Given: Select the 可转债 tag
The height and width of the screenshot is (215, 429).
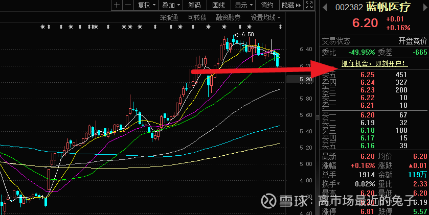Looking at the screenshot, I should pyautogui.click(x=197, y=18).
